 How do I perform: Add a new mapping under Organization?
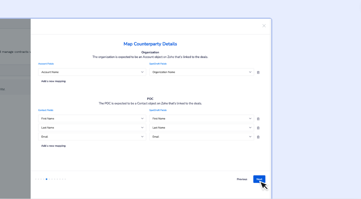tap(53, 81)
